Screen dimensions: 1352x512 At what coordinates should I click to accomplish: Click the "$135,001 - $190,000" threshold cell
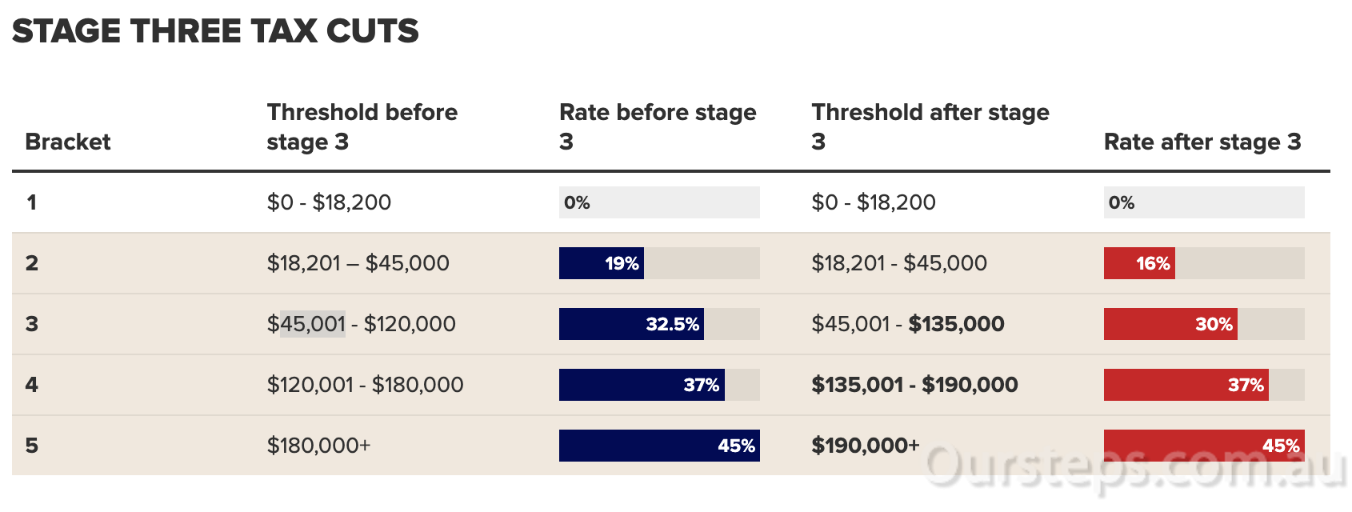[914, 385]
